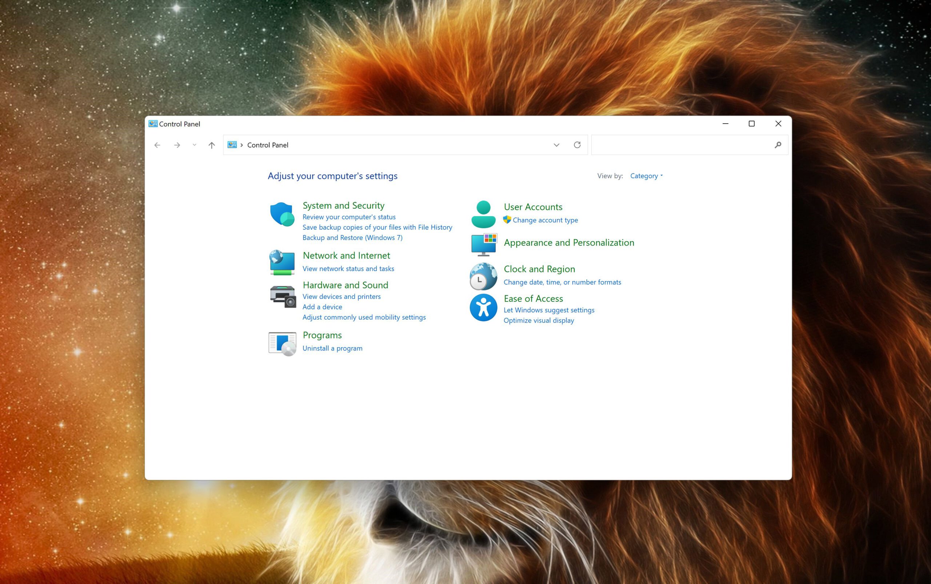Screen dimensions: 931x584
Task: Click Control Panel icon in address bar
Action: [x=232, y=145]
